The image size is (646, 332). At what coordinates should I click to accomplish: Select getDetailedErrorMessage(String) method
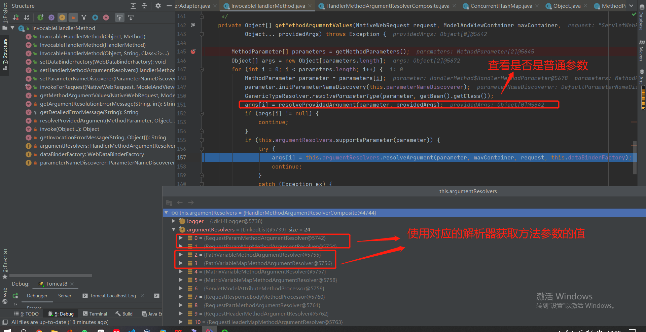[x=89, y=112]
